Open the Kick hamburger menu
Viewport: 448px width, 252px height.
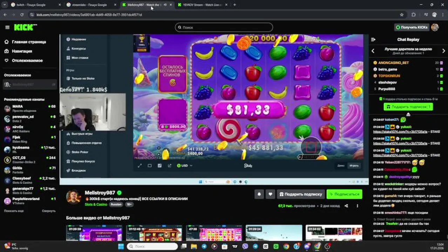point(7,27)
